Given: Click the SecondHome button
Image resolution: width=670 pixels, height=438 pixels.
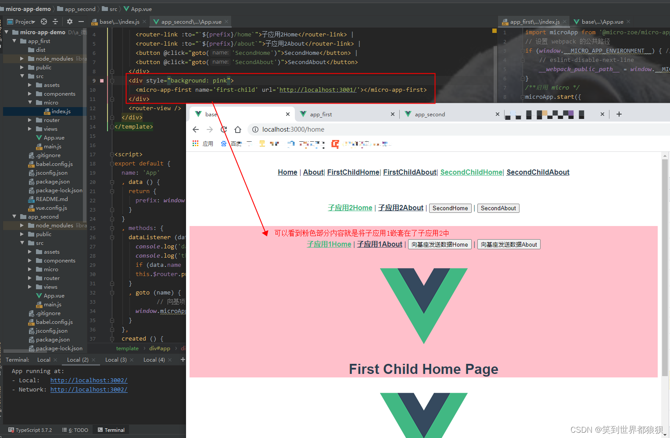Looking at the screenshot, I should pyautogui.click(x=450, y=208).
